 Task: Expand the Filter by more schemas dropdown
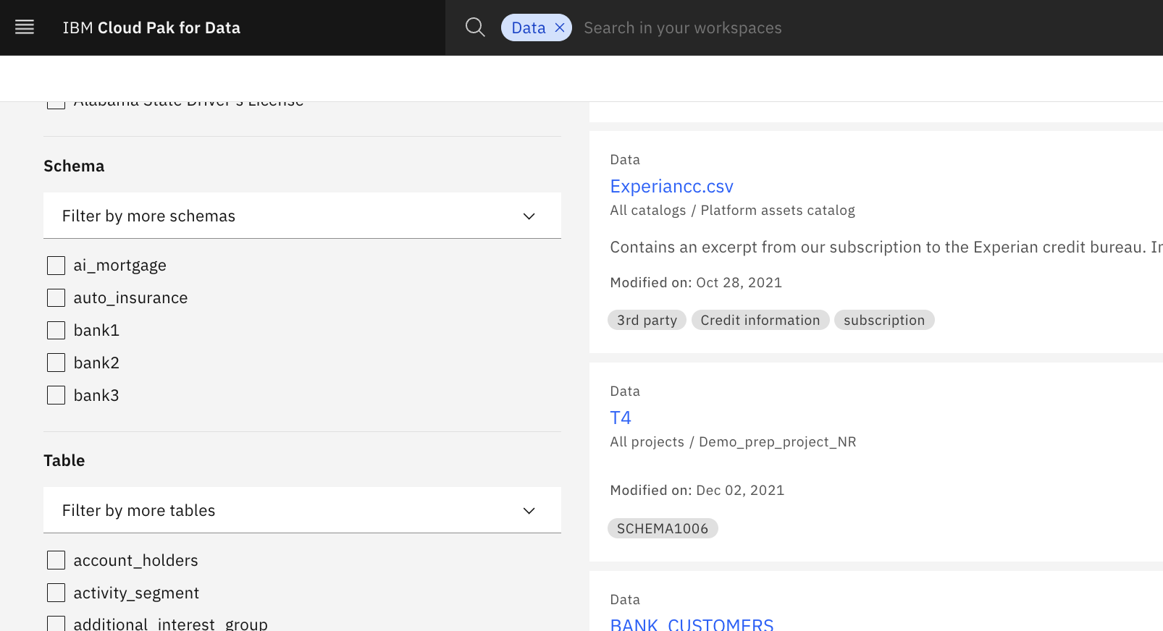(x=302, y=216)
